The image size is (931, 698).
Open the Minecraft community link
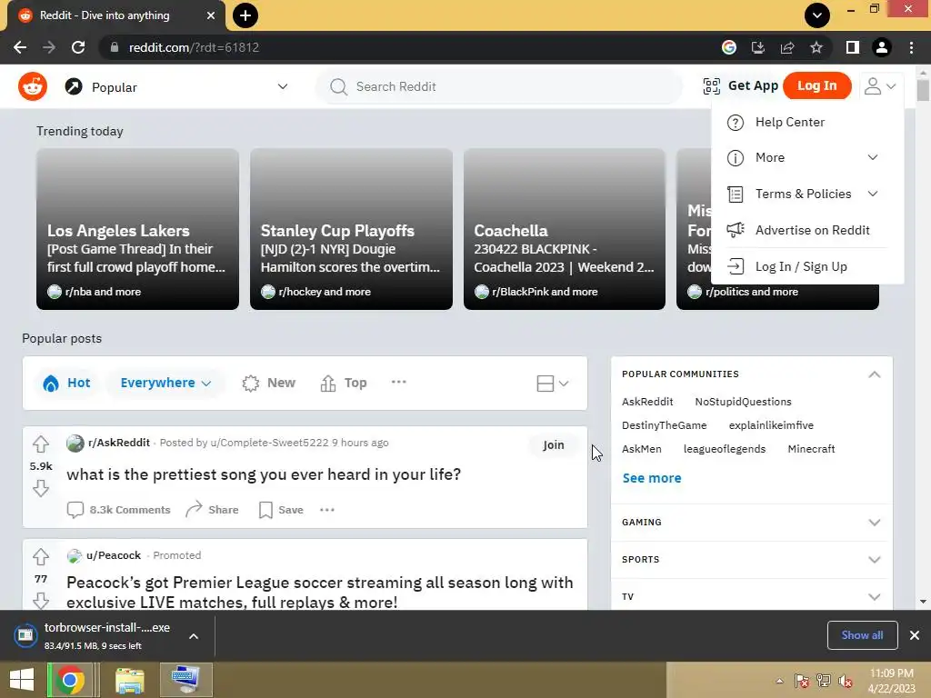tap(811, 449)
